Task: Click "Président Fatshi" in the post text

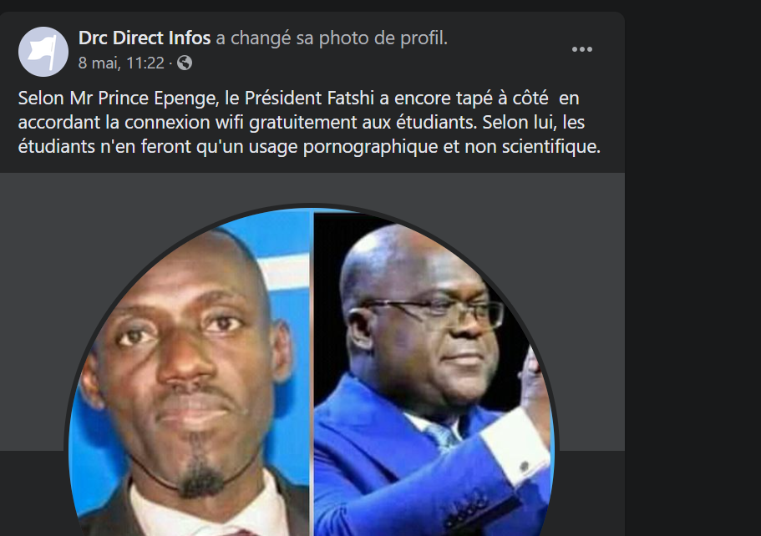Action: (309, 98)
